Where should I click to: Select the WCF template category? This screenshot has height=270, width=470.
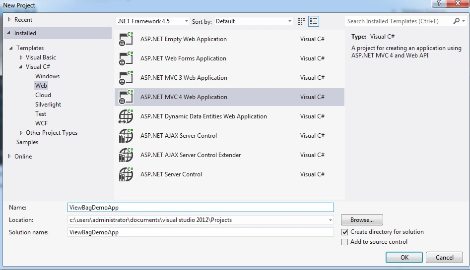click(41, 123)
